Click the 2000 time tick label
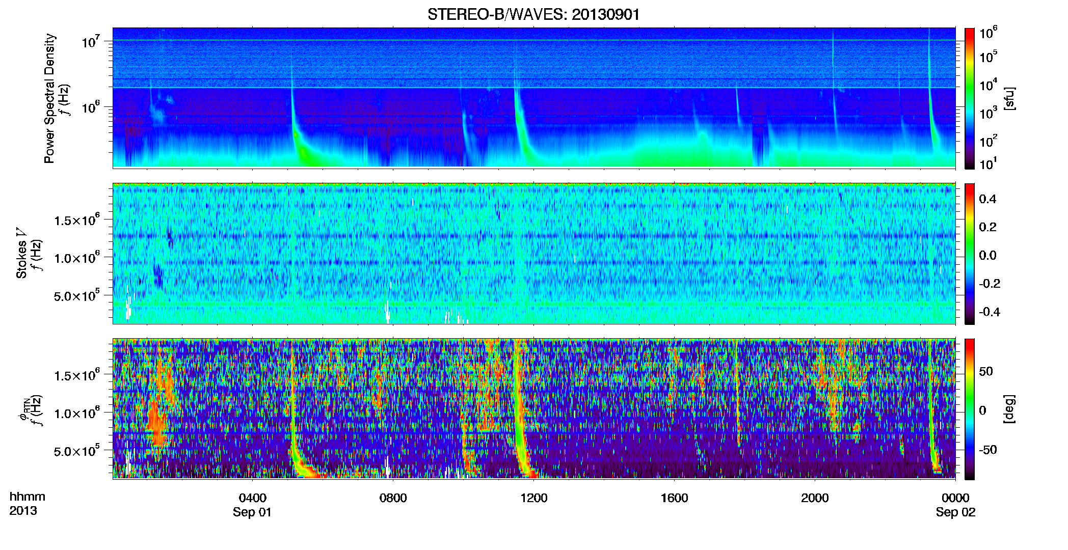The width and height of the screenshot is (1068, 550). coord(815,498)
